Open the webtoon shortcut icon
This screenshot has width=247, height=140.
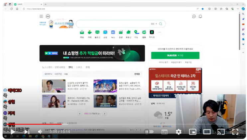click(144, 32)
